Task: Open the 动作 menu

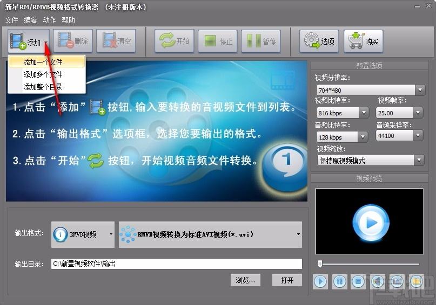Action: tap(49, 20)
